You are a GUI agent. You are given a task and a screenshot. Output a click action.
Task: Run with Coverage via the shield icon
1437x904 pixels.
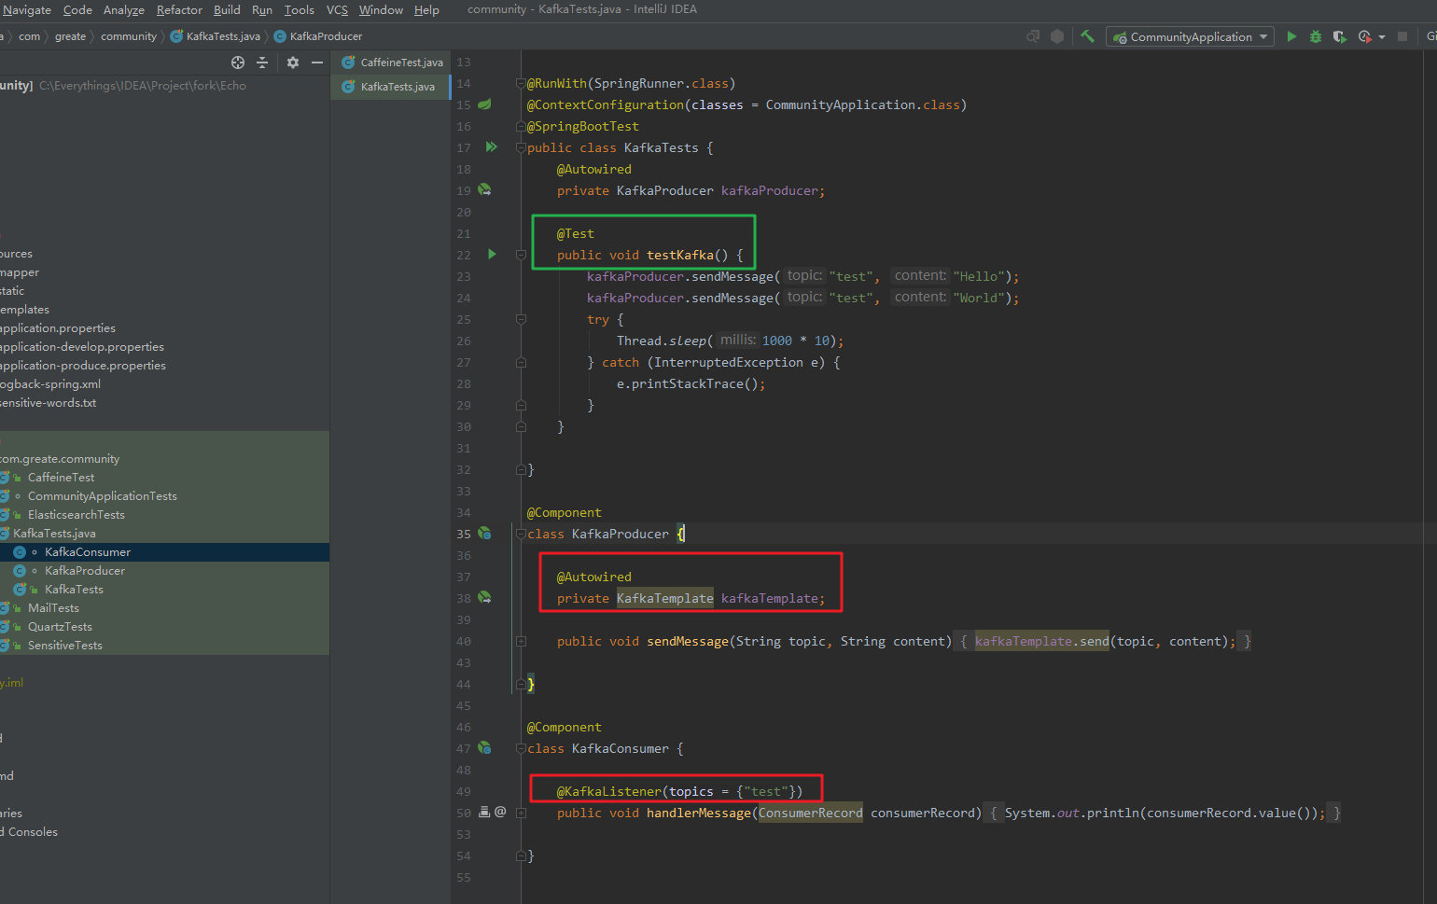click(x=1340, y=36)
